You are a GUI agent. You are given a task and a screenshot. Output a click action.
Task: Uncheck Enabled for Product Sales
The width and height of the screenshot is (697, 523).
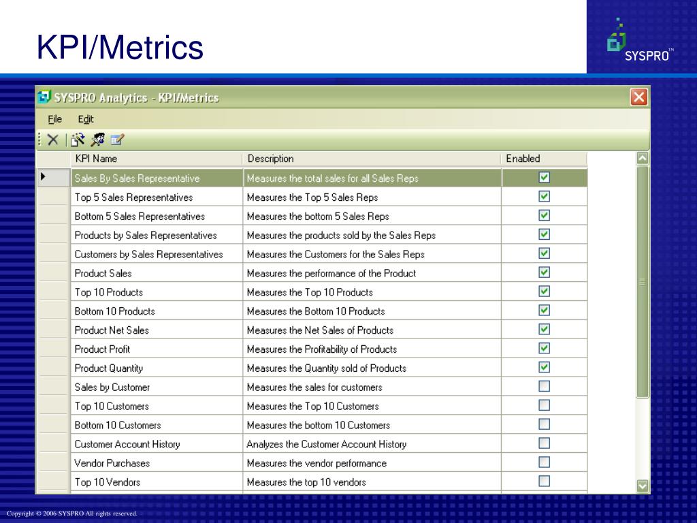click(x=544, y=272)
